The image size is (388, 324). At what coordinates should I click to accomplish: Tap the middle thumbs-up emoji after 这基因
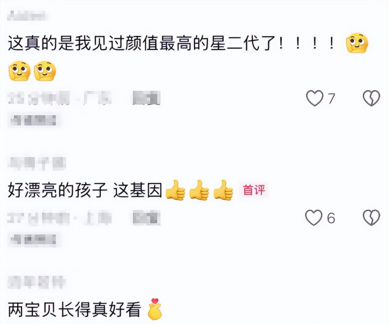pyautogui.click(x=199, y=190)
